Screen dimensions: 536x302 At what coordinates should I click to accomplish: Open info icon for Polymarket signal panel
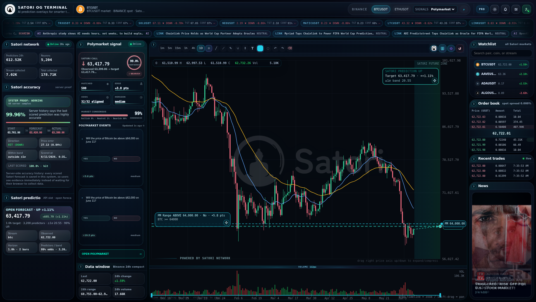[81, 44]
